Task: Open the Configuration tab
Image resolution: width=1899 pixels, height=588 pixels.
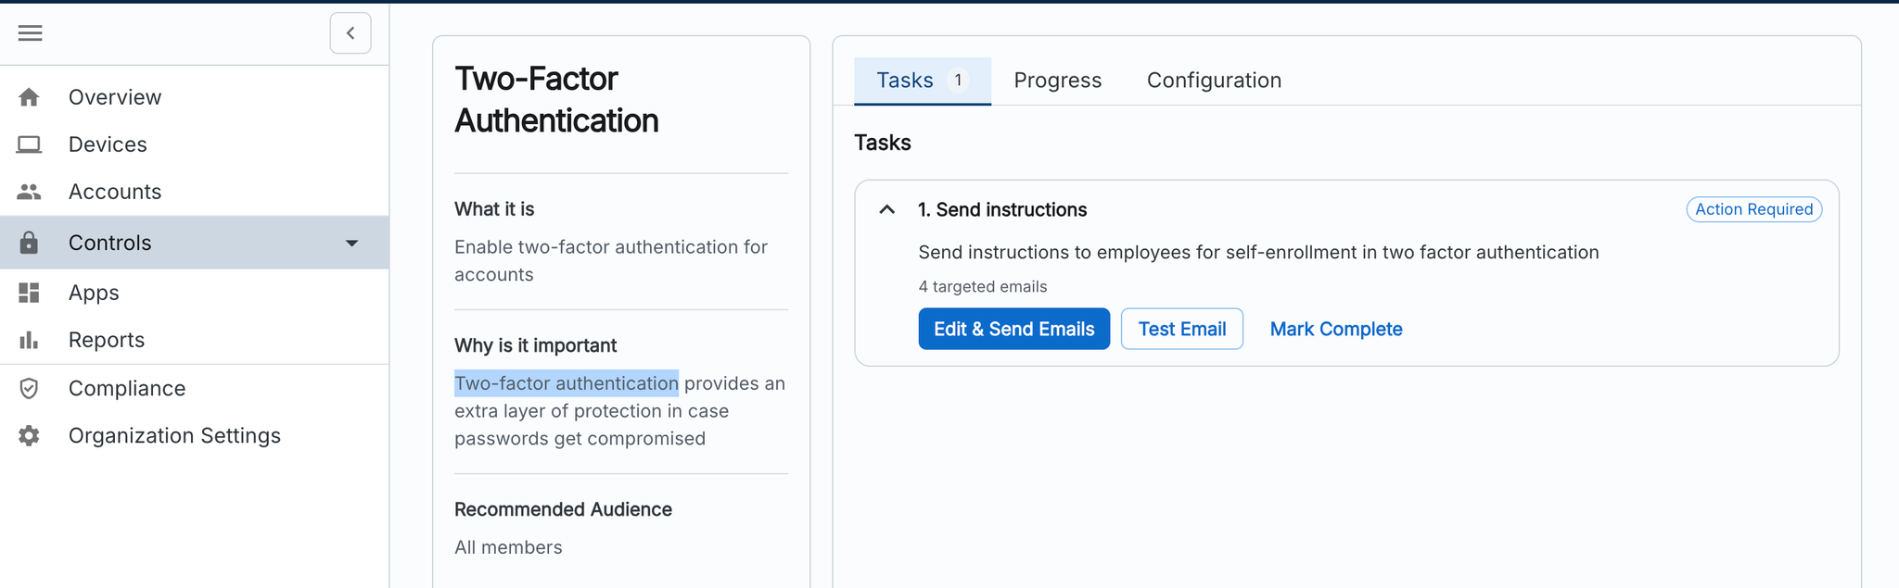Action: pos(1214,81)
